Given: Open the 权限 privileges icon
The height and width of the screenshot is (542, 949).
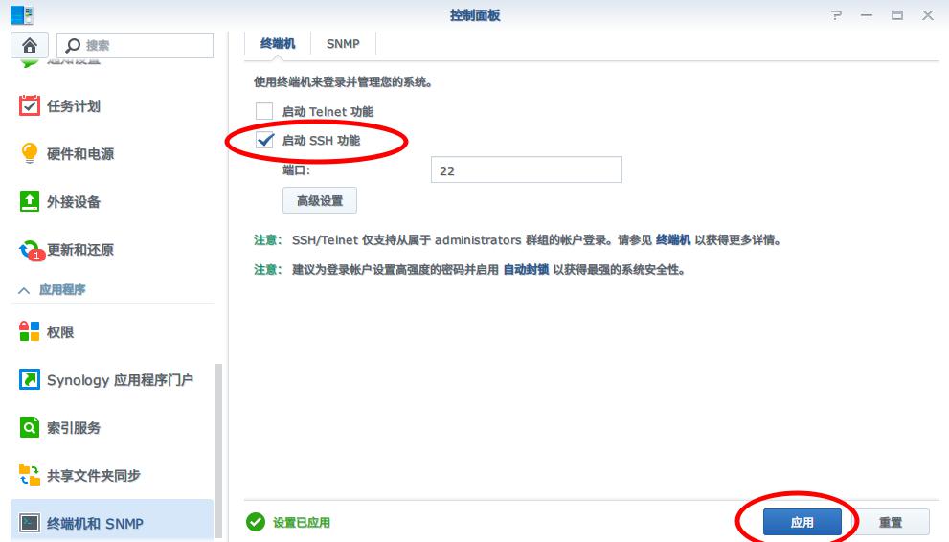Looking at the screenshot, I should coord(30,332).
